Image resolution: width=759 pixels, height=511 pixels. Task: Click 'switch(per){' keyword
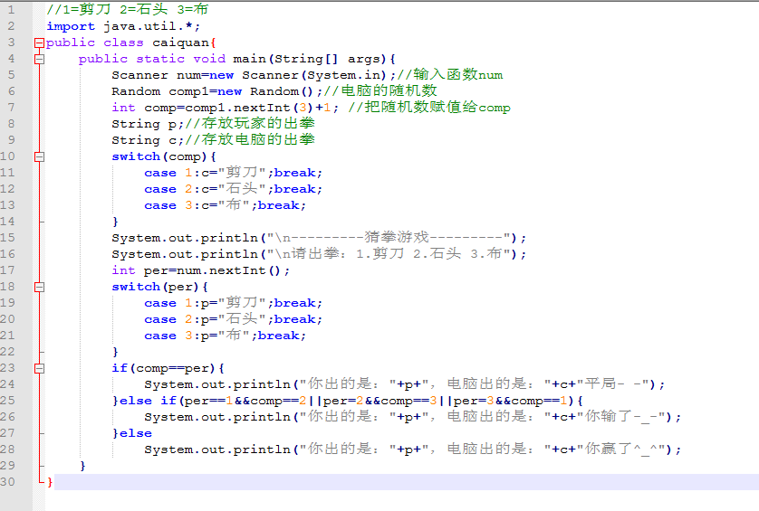pos(159,288)
